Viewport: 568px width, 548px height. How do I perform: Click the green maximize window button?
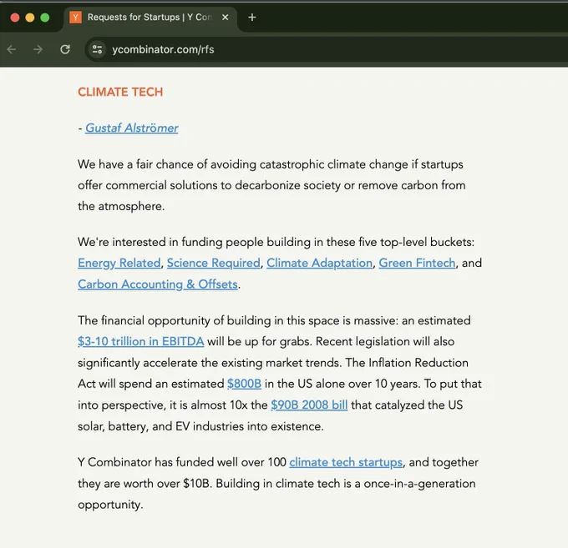pyautogui.click(x=45, y=18)
